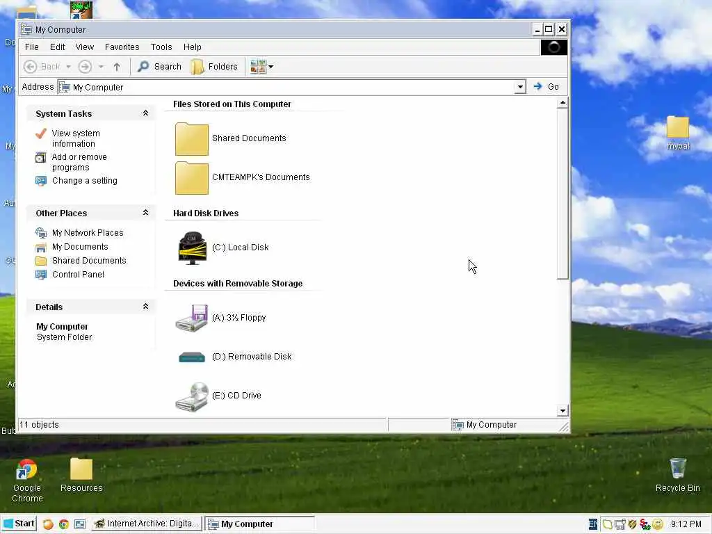712x534 pixels.
Task: Click Show Desktop quick launch icon
Action: [x=80, y=524]
